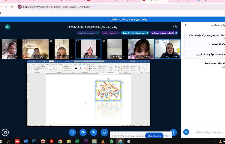
Task: Select the fireworks picture in the document
Action: point(108,90)
